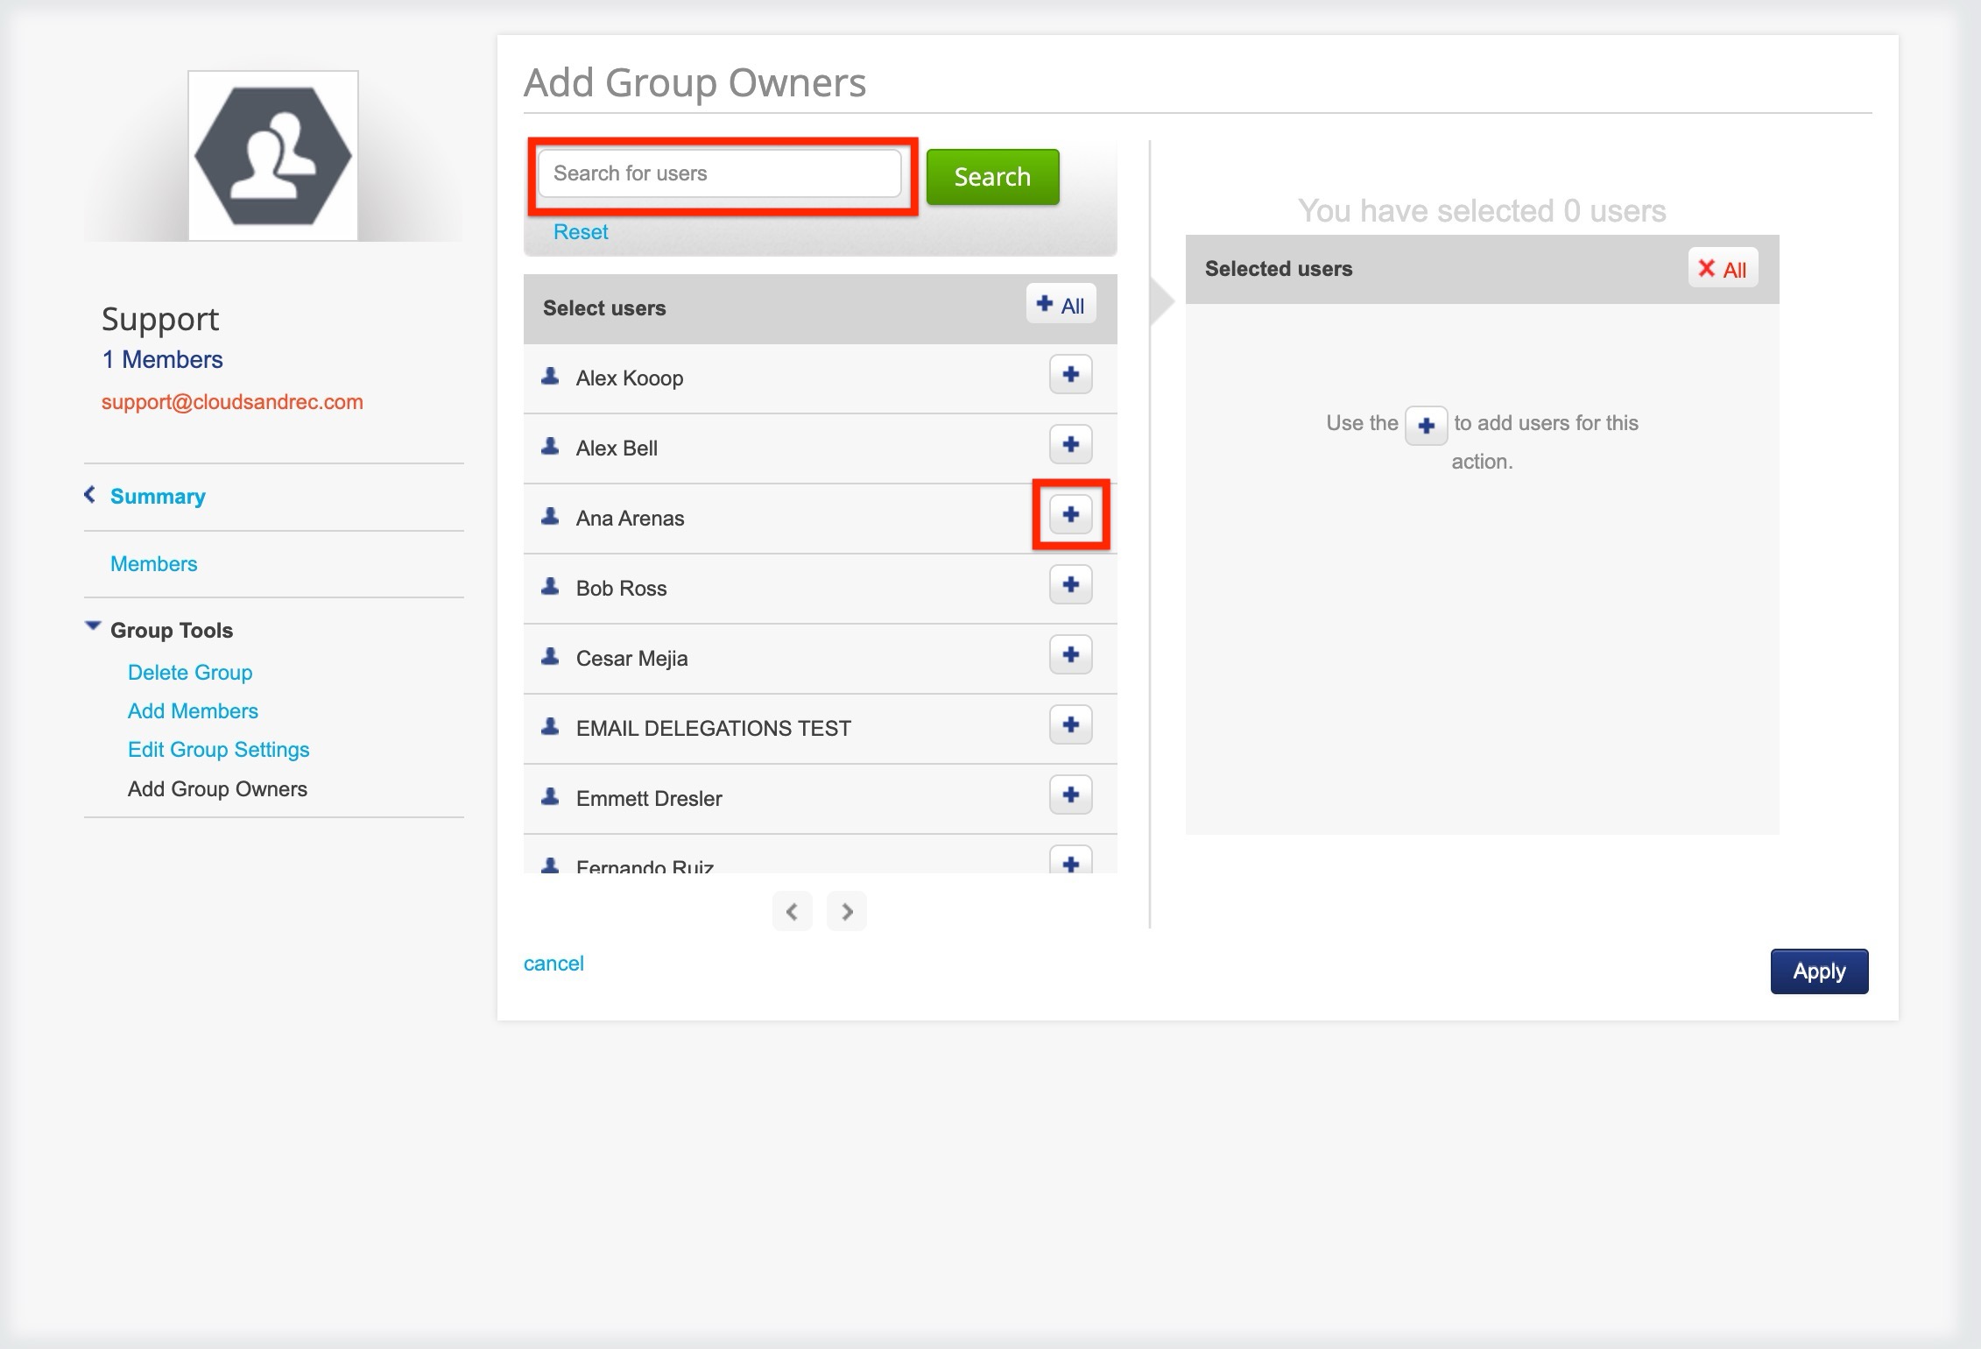The width and height of the screenshot is (1981, 1349).
Task: Add Emmett Dresler with plus icon
Action: tap(1070, 795)
